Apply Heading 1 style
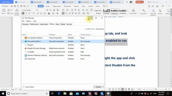 point(106,12)
